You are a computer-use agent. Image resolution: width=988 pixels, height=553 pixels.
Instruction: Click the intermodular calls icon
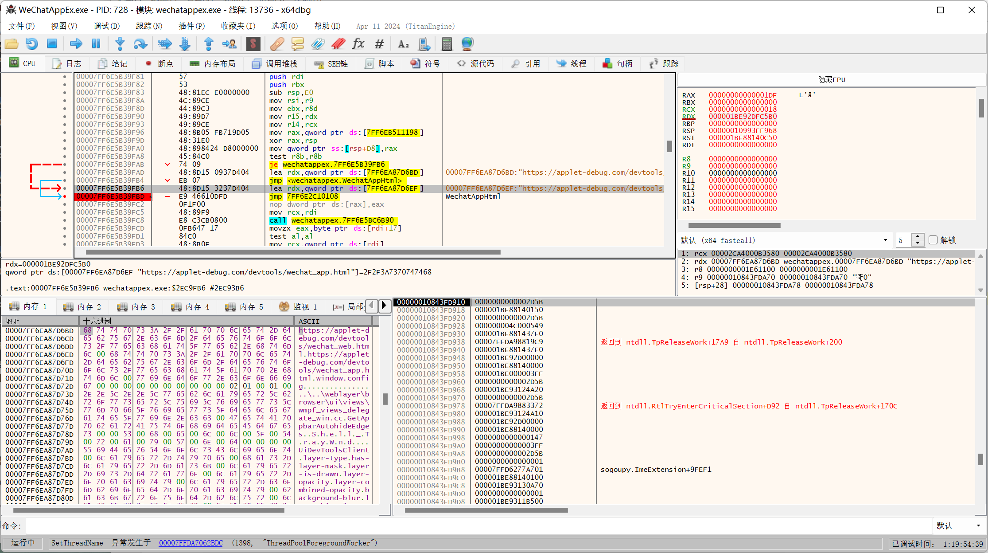pos(424,44)
